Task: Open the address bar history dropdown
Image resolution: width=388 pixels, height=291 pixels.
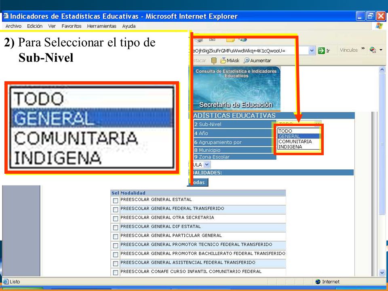Action: [312, 51]
